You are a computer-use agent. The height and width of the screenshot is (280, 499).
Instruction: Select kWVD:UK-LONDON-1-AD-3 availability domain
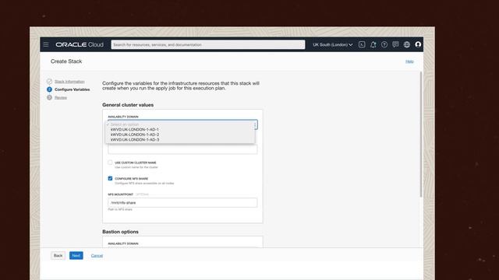135,140
